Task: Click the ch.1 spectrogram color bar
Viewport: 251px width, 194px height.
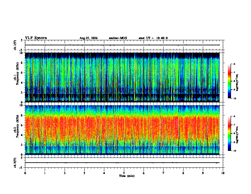Action: tap(229, 81)
